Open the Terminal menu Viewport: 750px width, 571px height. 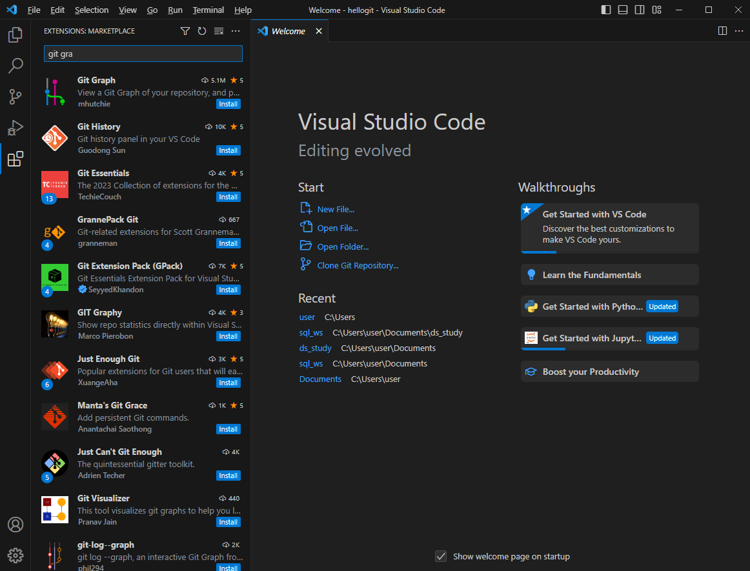pyautogui.click(x=208, y=10)
